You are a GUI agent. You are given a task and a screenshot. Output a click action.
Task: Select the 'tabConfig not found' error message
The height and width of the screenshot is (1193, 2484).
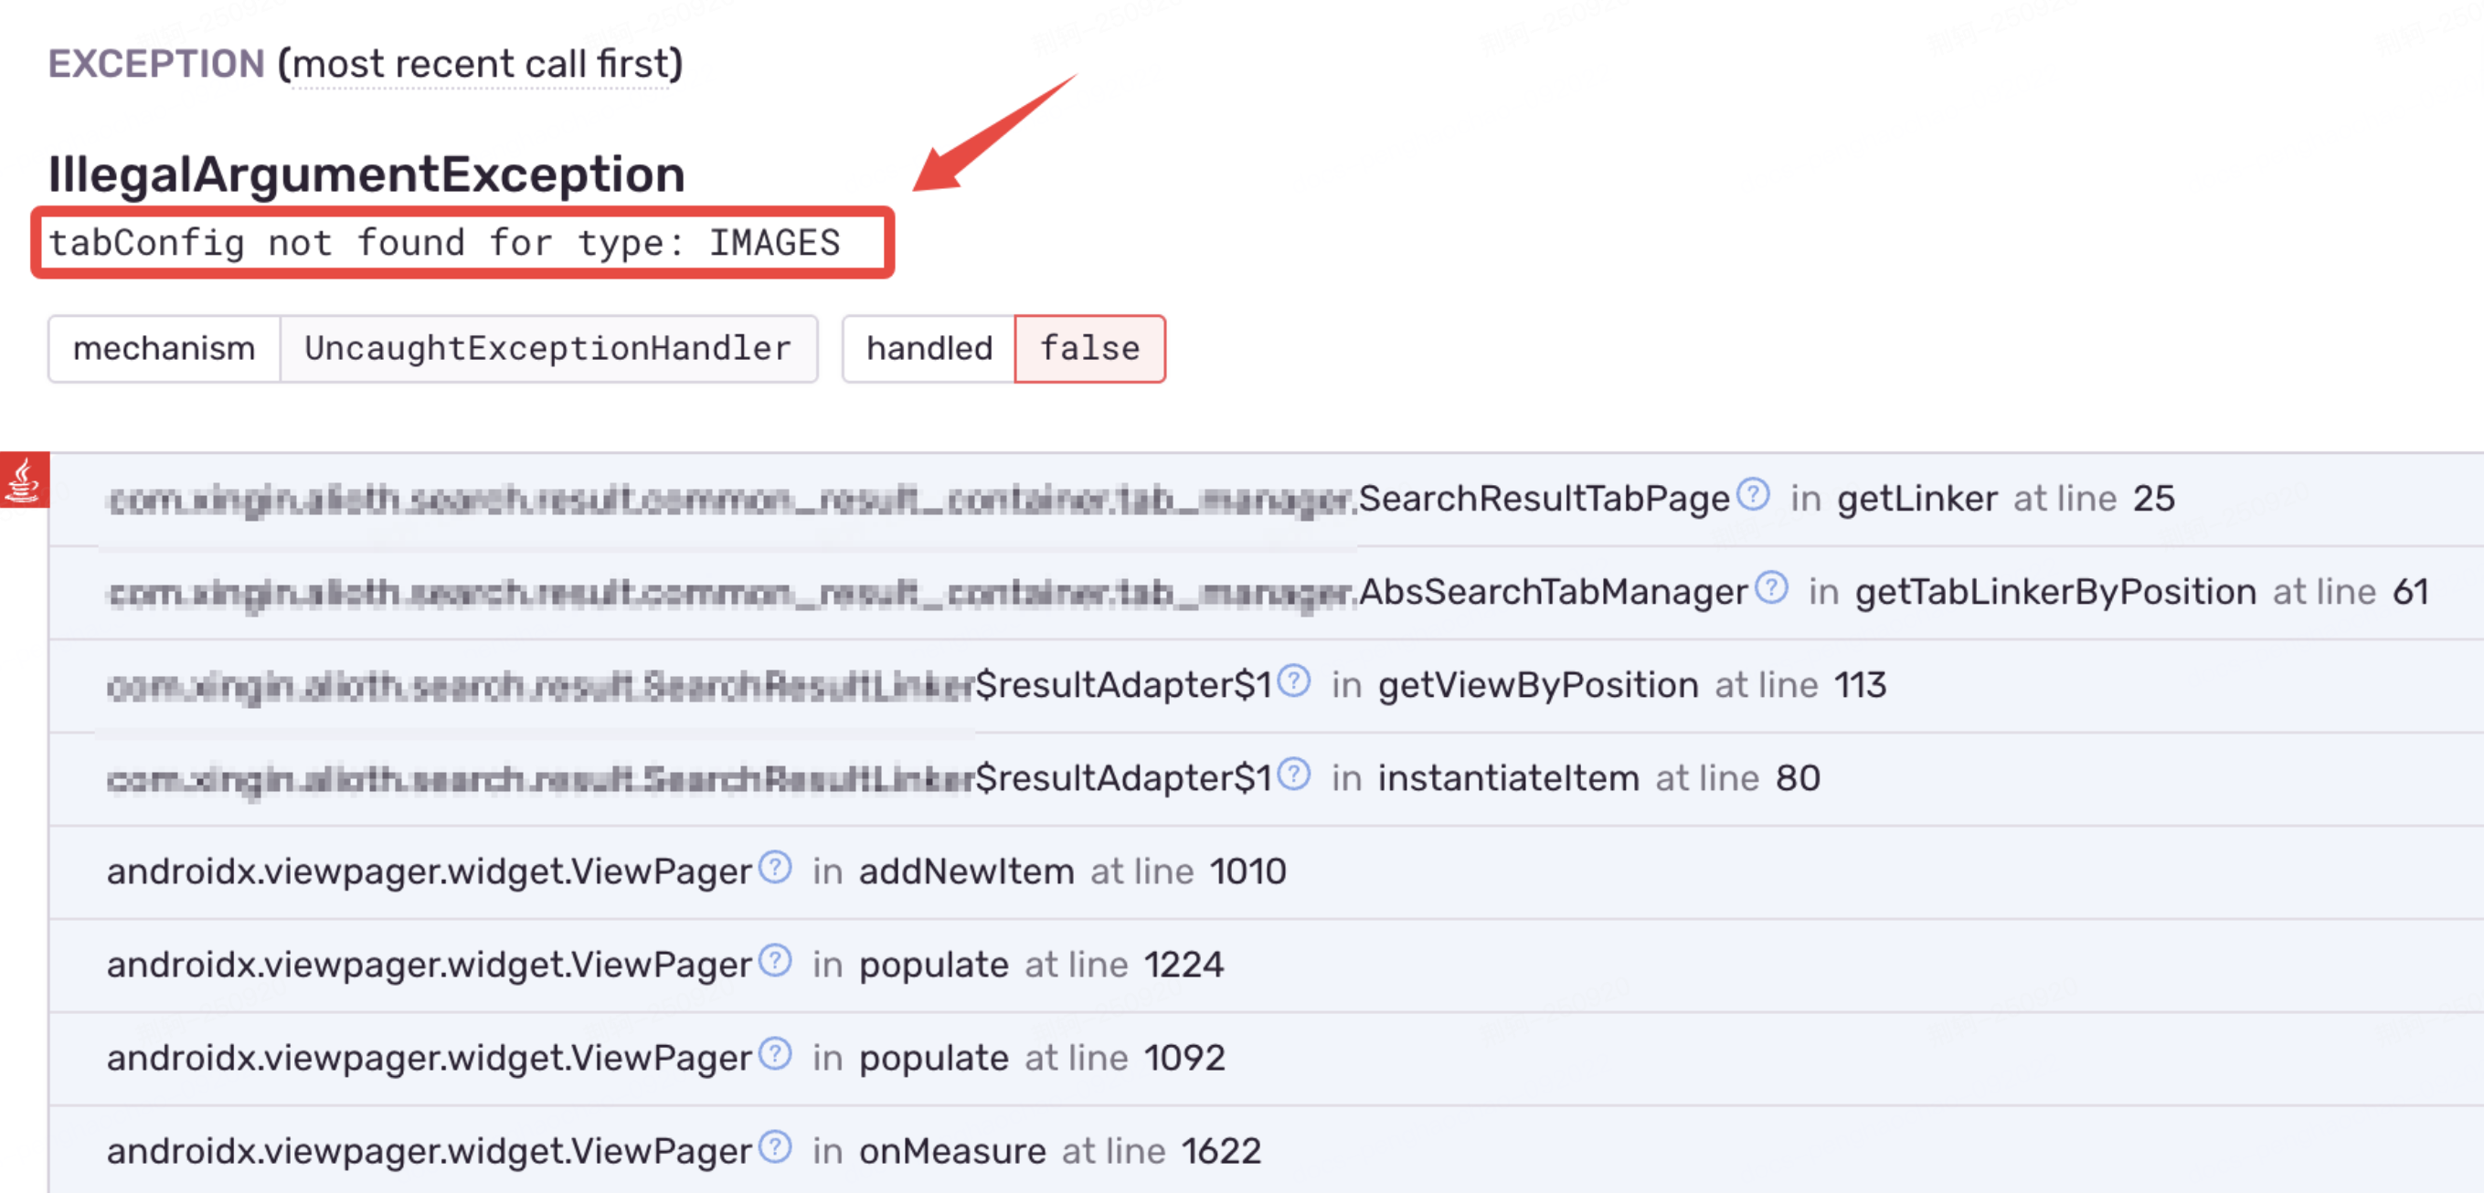point(444,243)
